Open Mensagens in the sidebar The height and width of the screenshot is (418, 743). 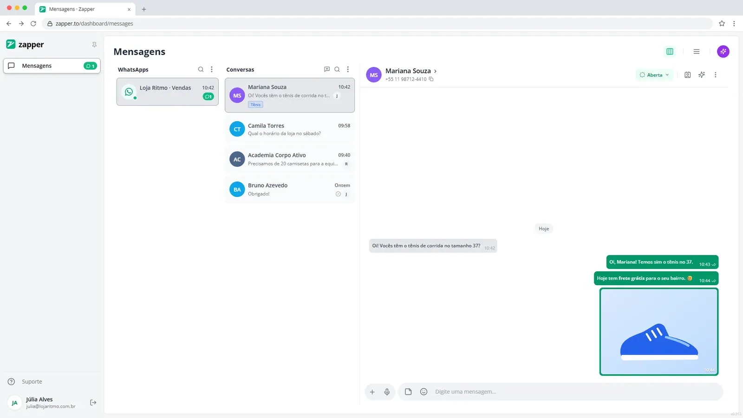pyautogui.click(x=52, y=66)
